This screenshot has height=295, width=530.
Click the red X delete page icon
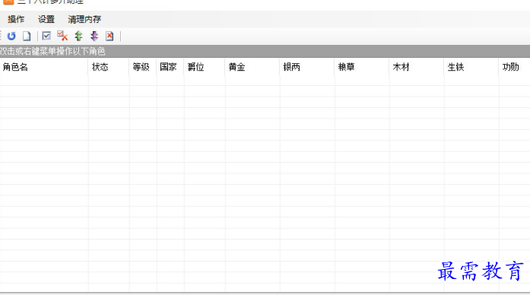109,36
